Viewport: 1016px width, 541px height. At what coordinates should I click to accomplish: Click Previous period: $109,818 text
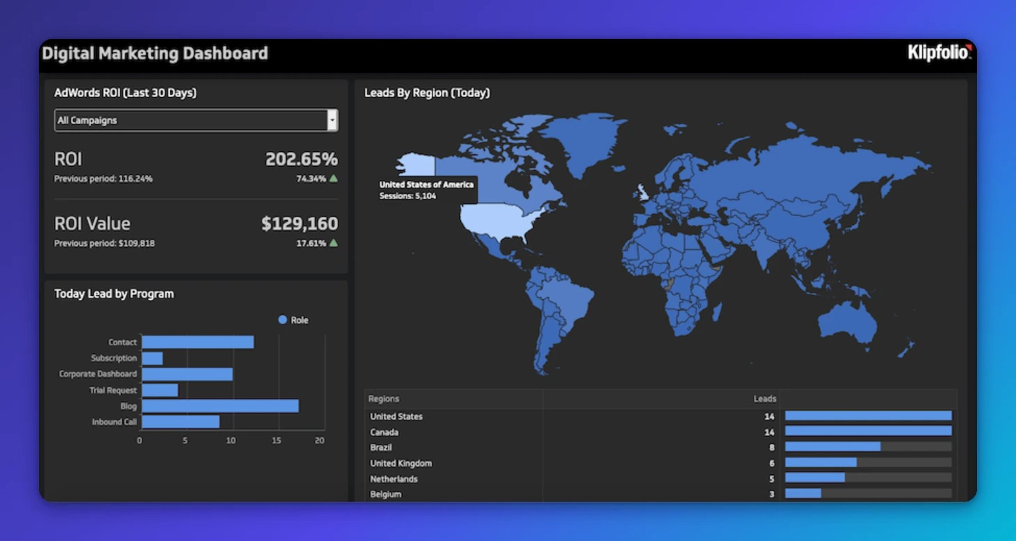click(104, 243)
